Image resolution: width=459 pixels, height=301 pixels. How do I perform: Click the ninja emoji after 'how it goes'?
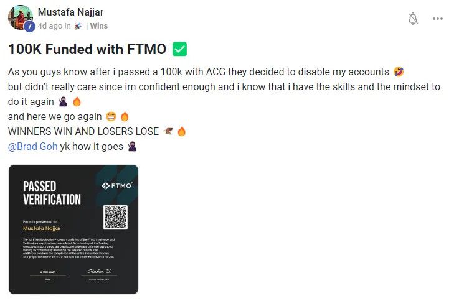(x=132, y=146)
